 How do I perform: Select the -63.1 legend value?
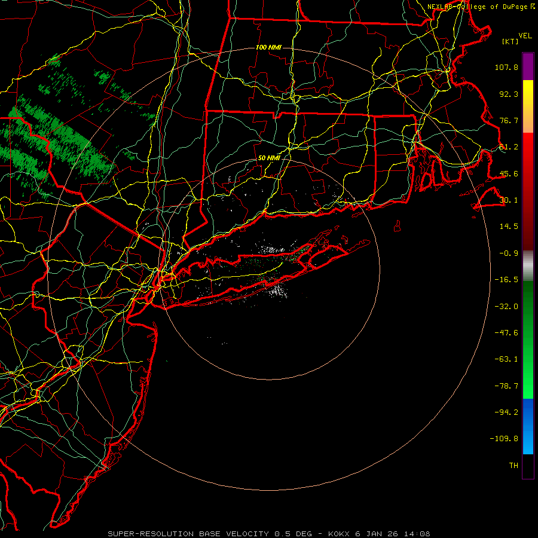tap(506, 359)
